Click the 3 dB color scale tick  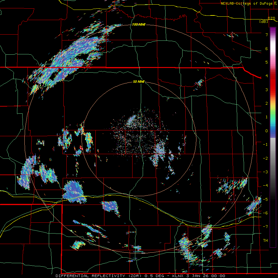click(x=267, y=90)
